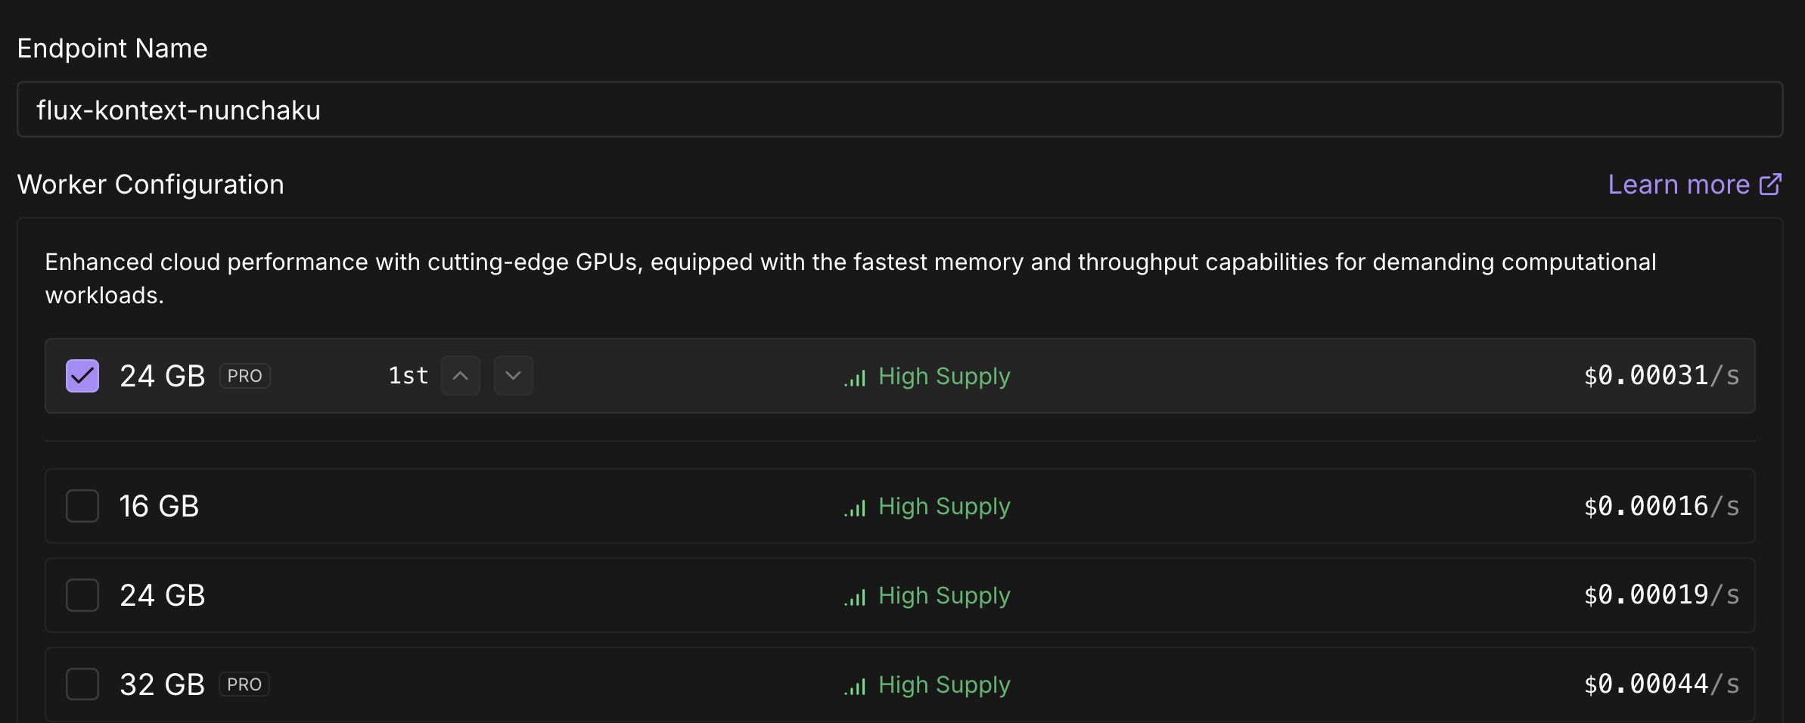Image resolution: width=1805 pixels, height=723 pixels.
Task: Move 24 GB PRO priority up with chevron
Action: point(461,376)
